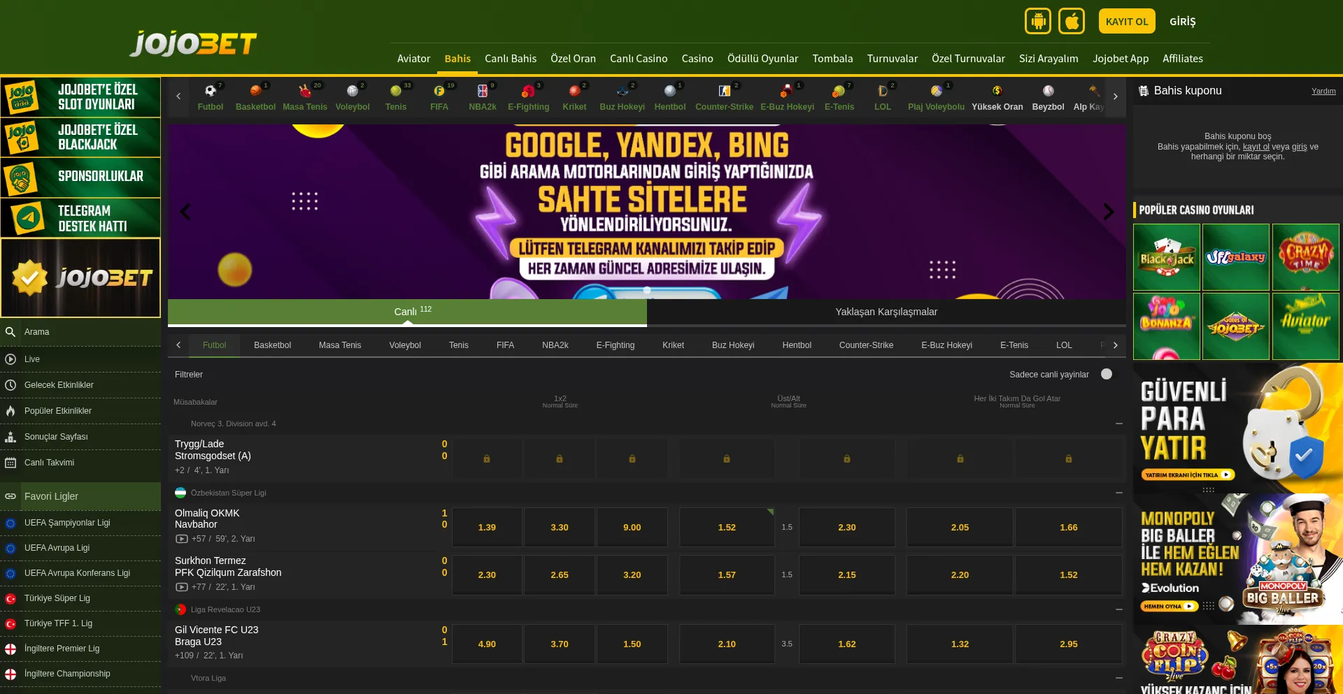
Task: Click the Arama search icon in sidebar
Action: coord(10,332)
